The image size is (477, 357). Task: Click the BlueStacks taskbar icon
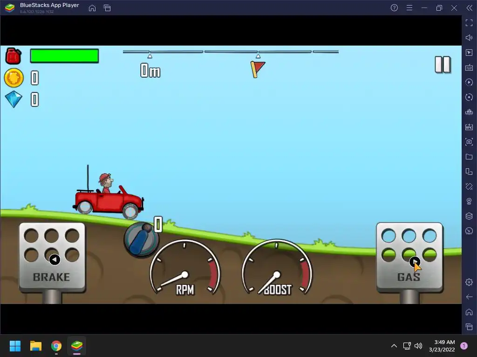pyautogui.click(x=77, y=346)
